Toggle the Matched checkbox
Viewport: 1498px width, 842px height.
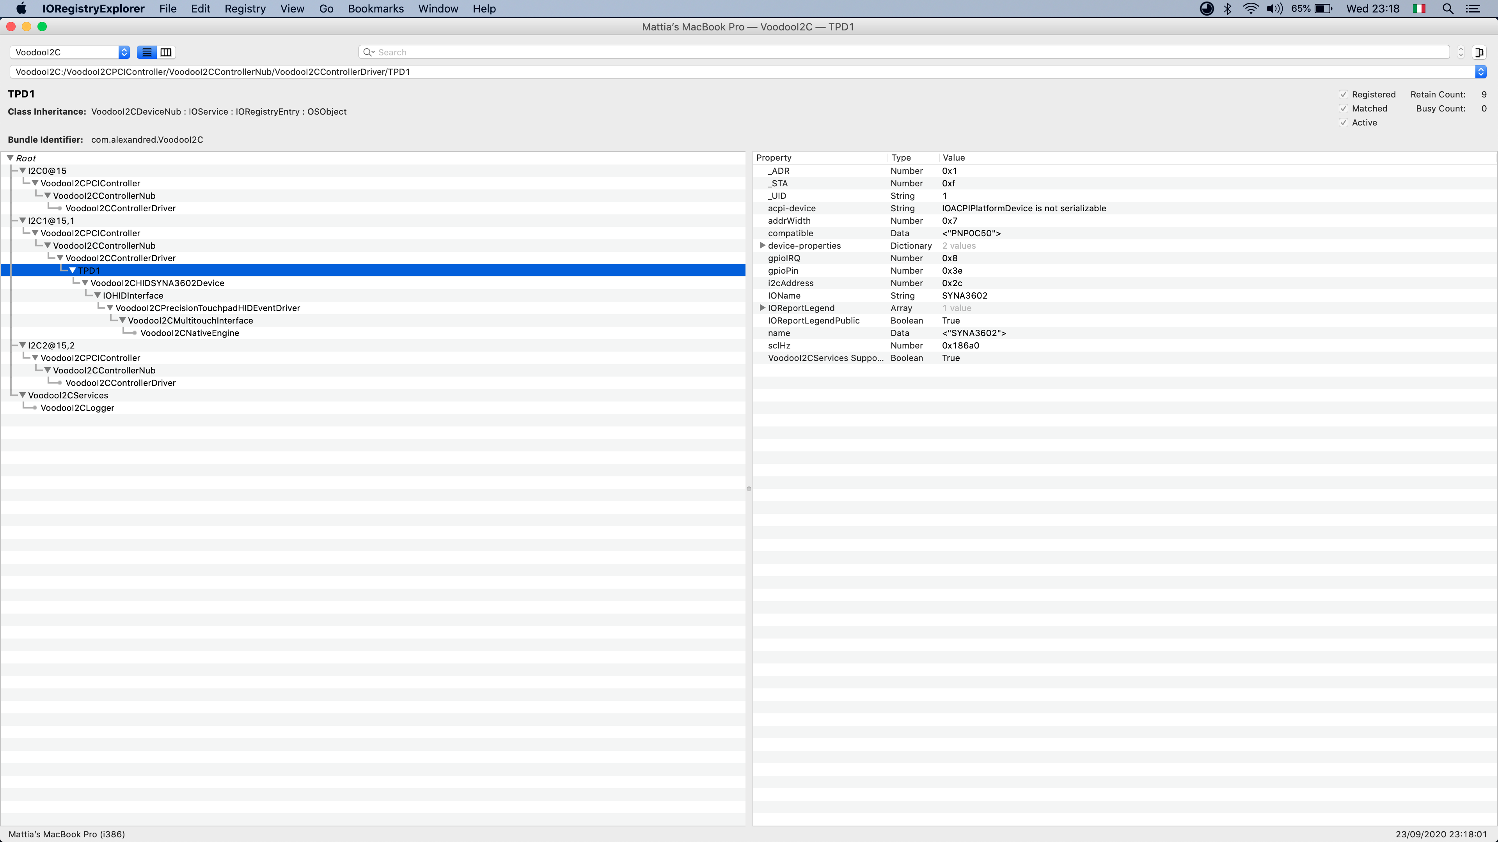tap(1343, 109)
